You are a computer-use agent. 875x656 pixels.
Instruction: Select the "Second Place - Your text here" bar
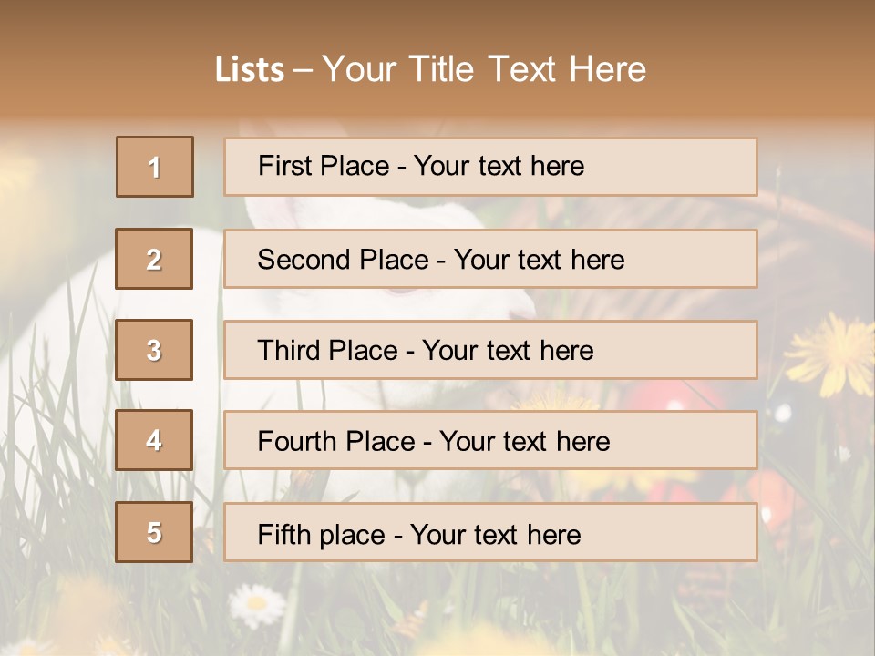490,259
